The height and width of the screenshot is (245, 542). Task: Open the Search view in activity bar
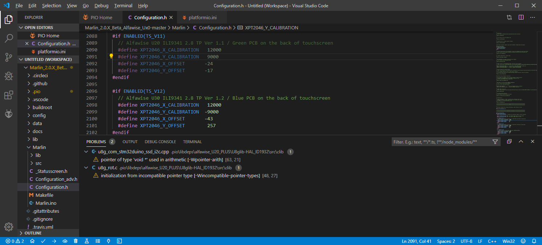[x=9, y=38]
